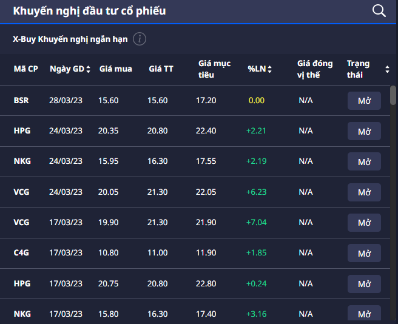
Task: Click the Giá mua column header
Action: [x=115, y=69]
